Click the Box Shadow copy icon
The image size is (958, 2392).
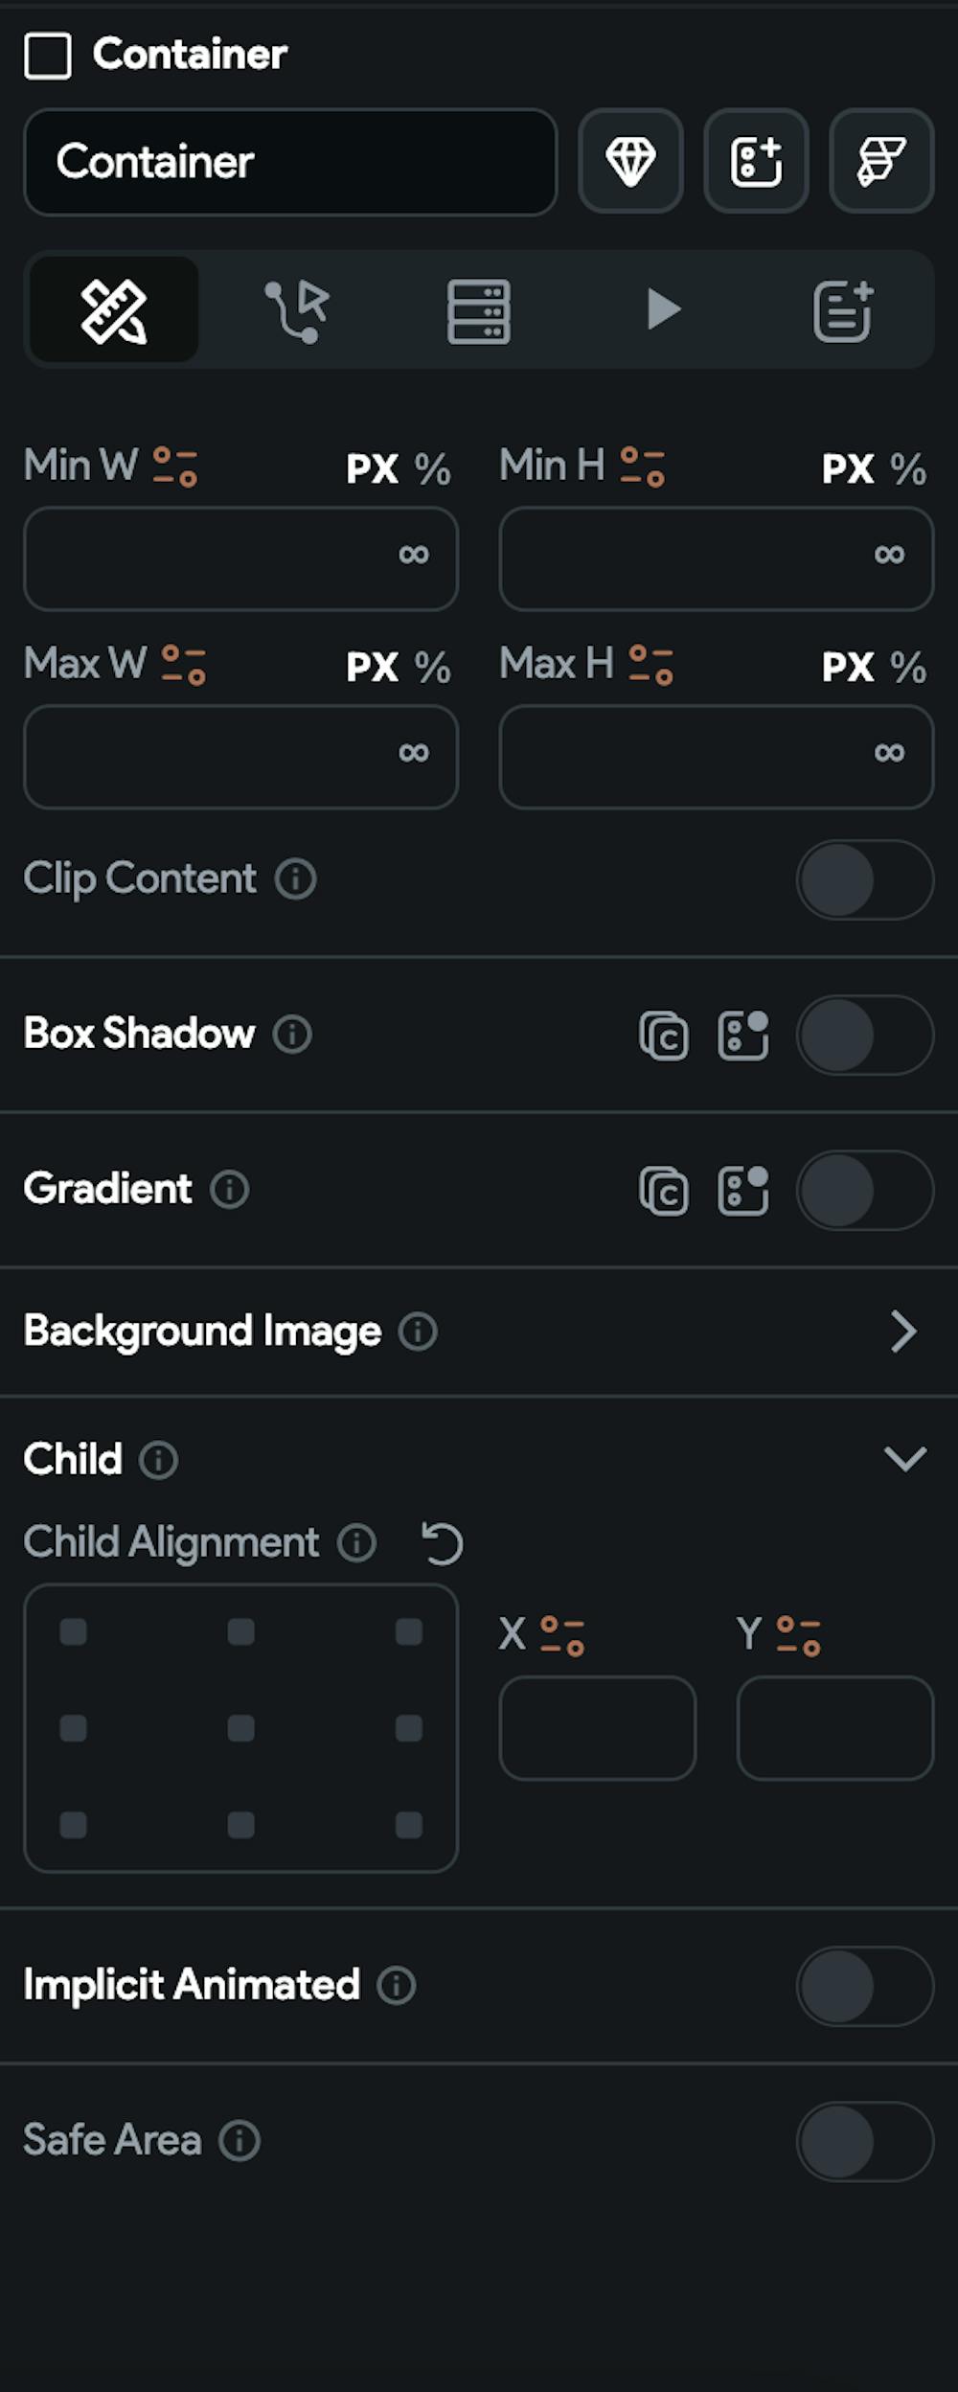coord(663,1035)
